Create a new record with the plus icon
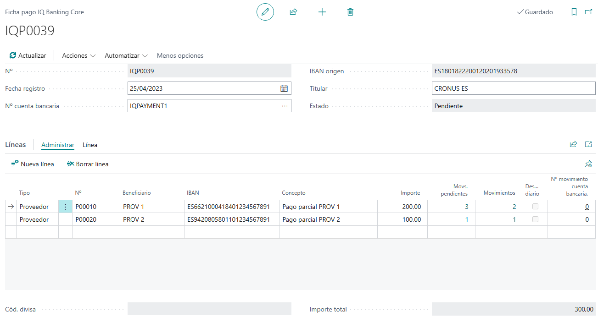Screen dimensions: 598x317 tap(322, 12)
